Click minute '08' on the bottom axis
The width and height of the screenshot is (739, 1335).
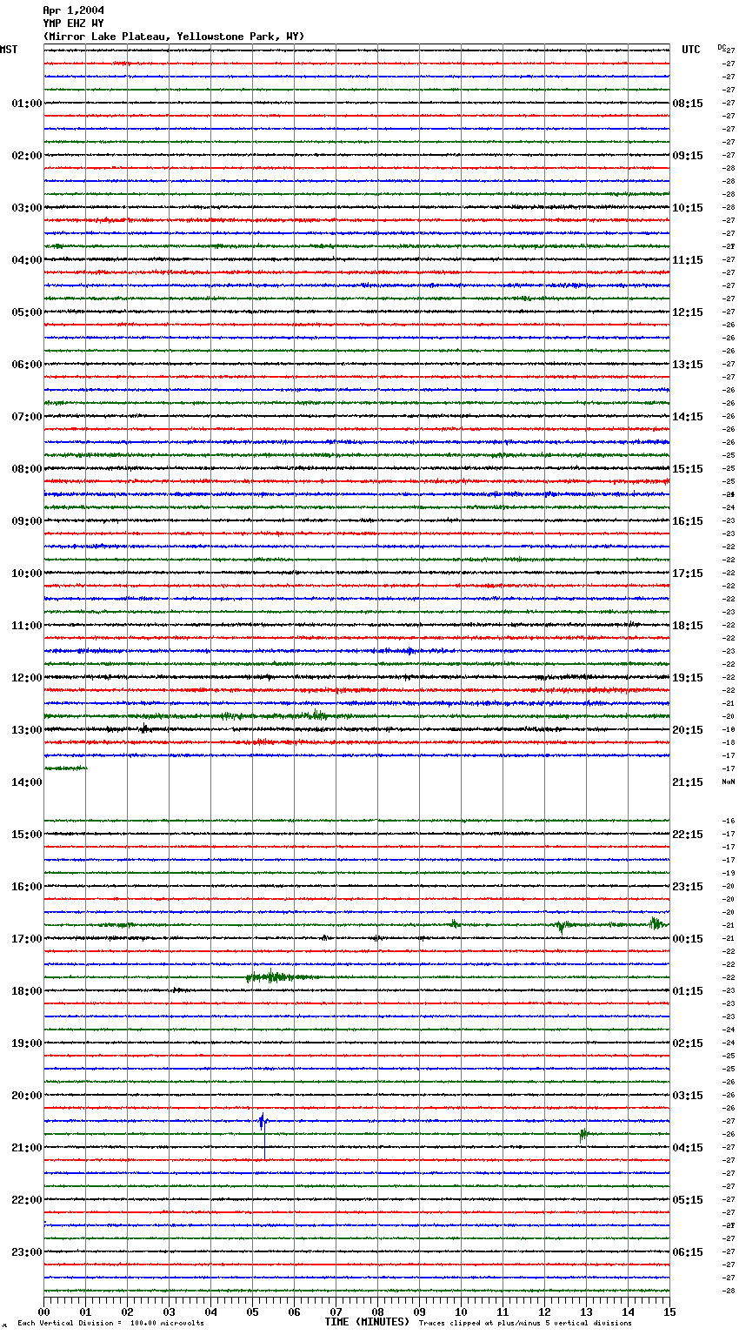[x=378, y=1312]
